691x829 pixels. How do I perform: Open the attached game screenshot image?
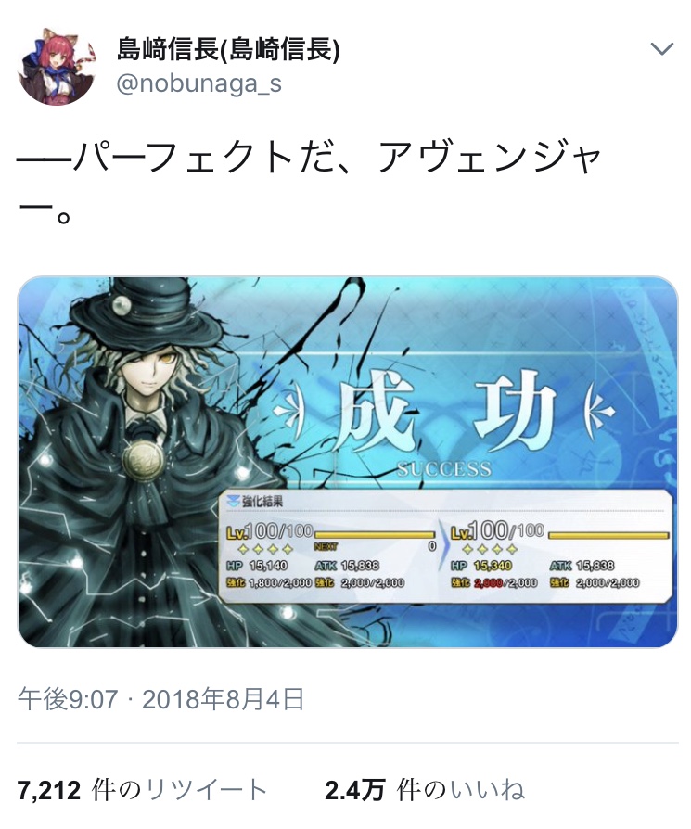pyautogui.click(x=347, y=462)
